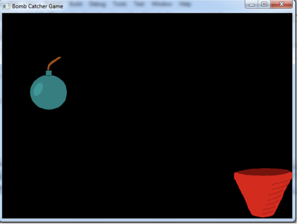Open the Window menu behind the game

coord(161,4)
